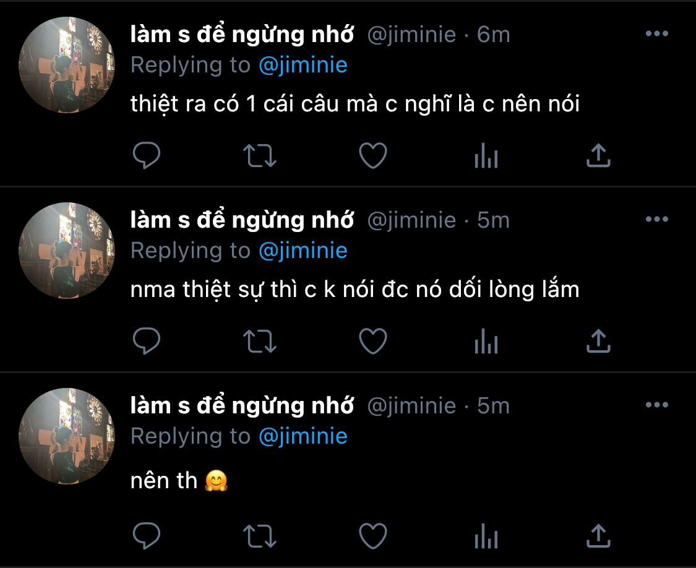Reply to the 'thiệt ra có 1 cái câu' tweet

coord(147,155)
